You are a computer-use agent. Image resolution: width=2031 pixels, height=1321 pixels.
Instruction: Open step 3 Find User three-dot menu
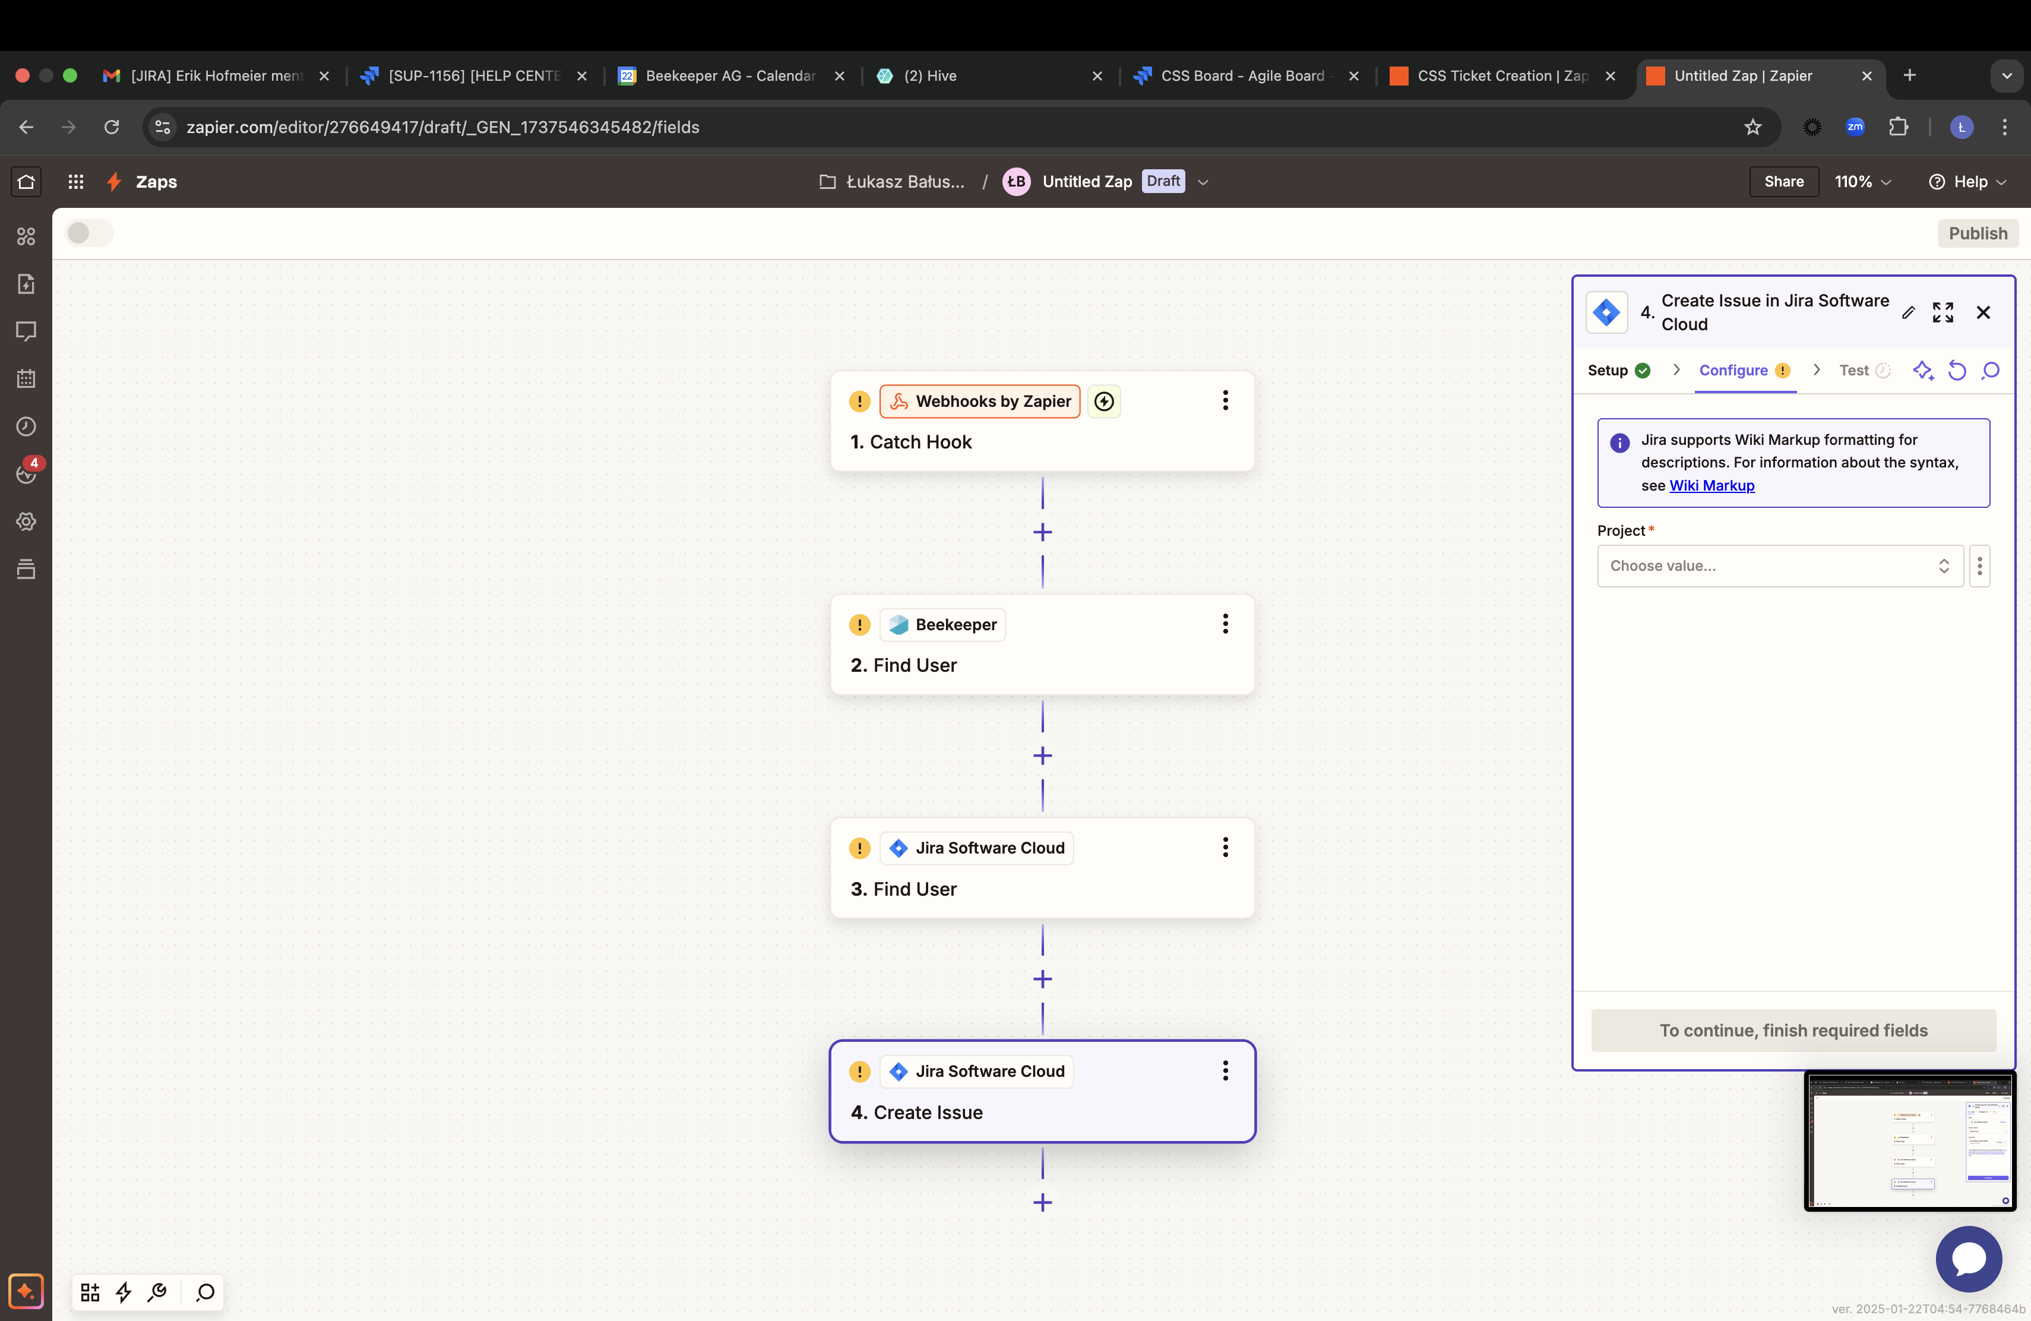(1225, 848)
